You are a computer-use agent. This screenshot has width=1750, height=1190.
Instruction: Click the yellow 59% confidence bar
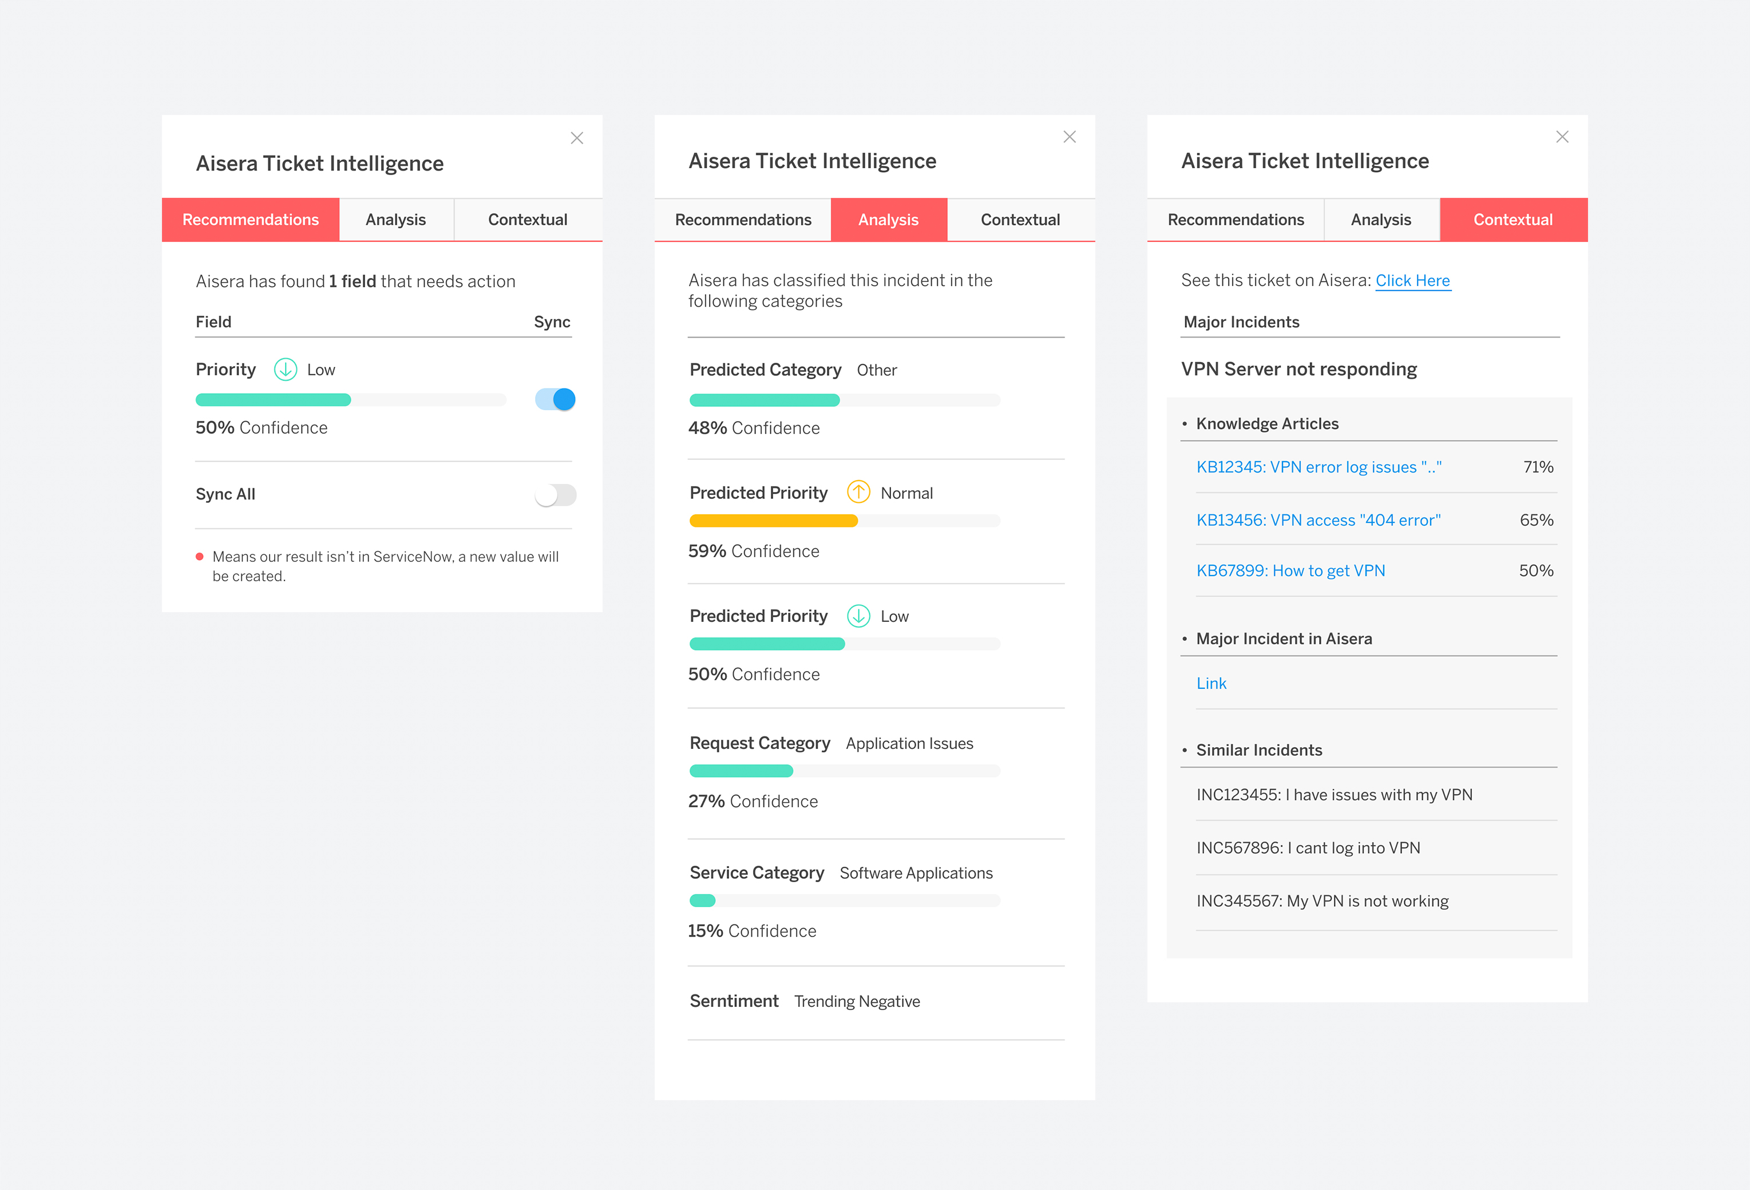coord(845,520)
